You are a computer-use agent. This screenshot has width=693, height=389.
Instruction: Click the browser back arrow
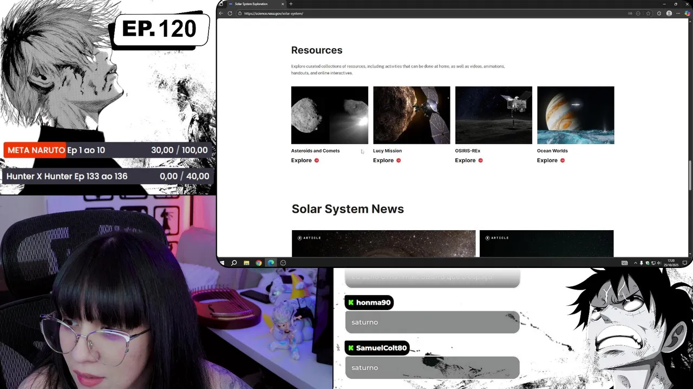coord(221,14)
